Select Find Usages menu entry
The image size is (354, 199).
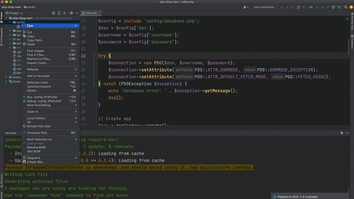(50, 51)
